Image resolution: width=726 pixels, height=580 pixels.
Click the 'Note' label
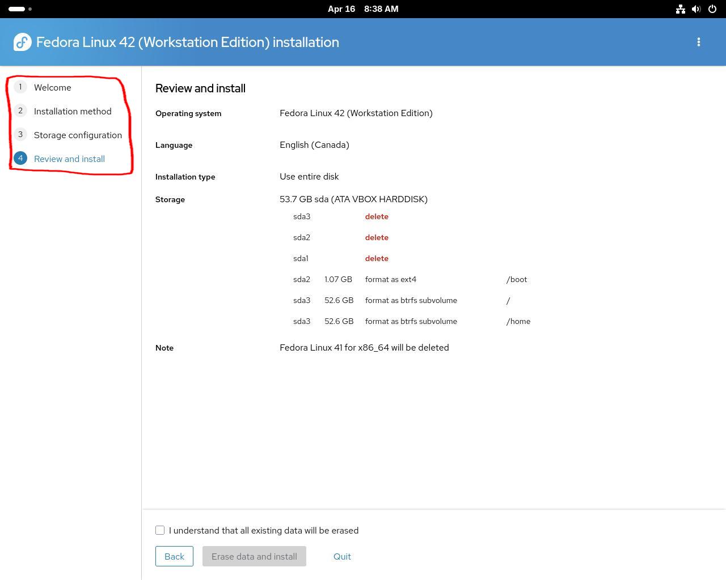click(x=164, y=348)
